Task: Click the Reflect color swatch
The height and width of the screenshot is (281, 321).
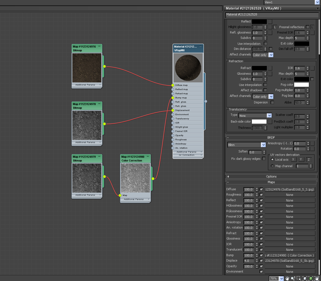Action: pos(259,21)
